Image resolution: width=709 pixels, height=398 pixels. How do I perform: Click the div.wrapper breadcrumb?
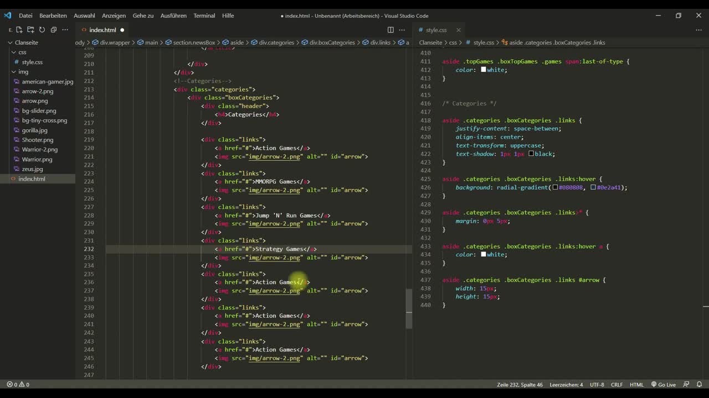pos(115,43)
